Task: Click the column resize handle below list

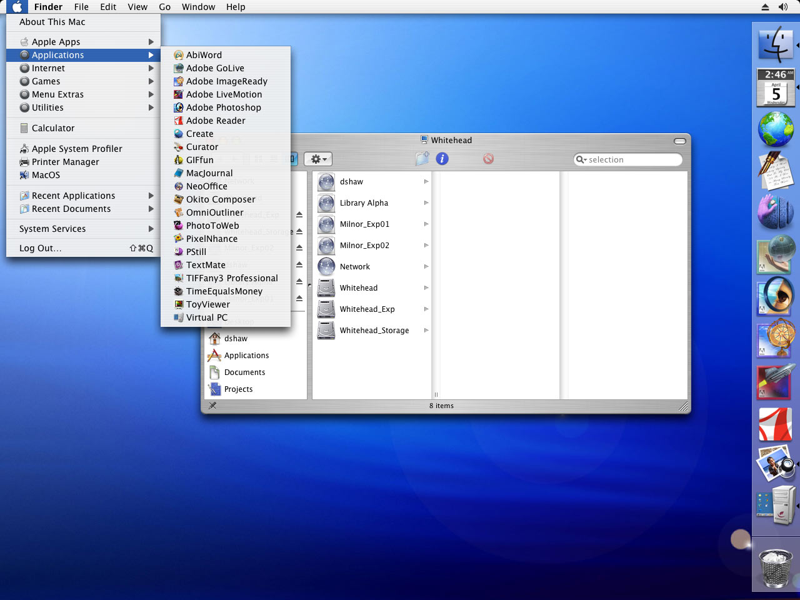Action: coord(436,394)
